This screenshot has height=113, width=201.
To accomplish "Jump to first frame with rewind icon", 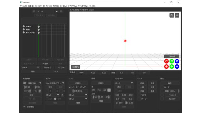I will click(34, 11).
